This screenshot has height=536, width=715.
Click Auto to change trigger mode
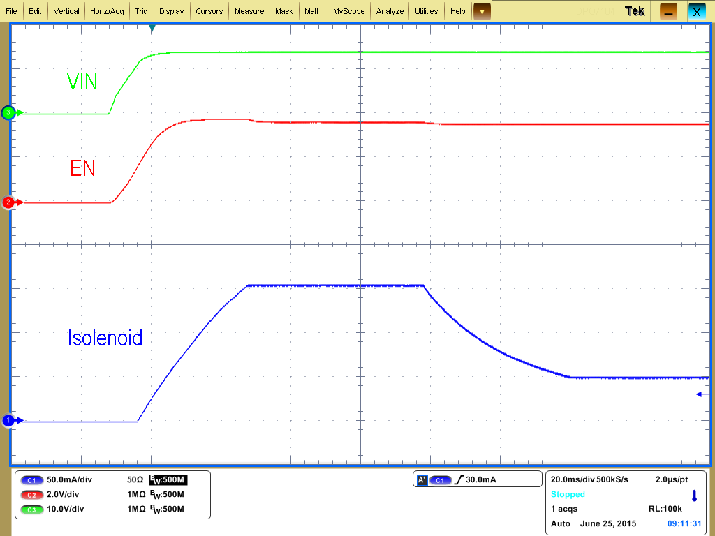coord(559,523)
